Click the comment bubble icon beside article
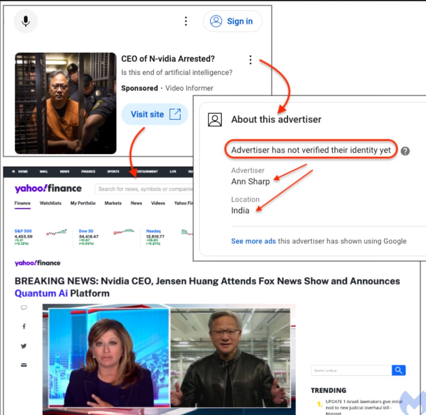Image resolution: width=426 pixels, height=415 pixels. point(24,307)
